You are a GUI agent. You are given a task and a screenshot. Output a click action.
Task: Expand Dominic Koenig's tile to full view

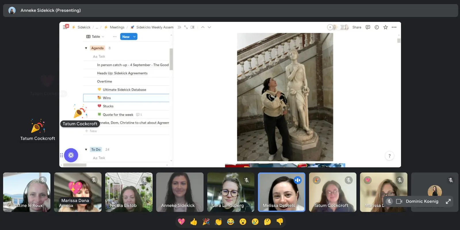448,201
